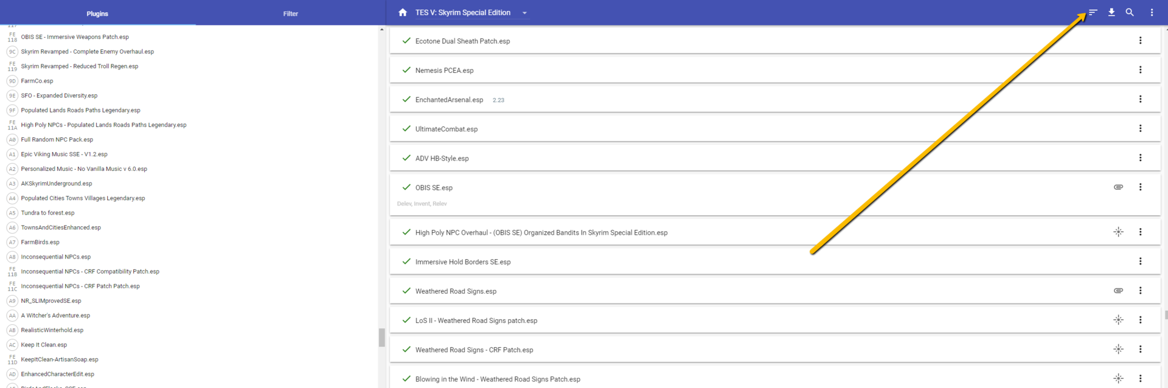Screen dimensions: 1168x388
Task: Open the game selection dropdown arrow
Action: tap(524, 13)
